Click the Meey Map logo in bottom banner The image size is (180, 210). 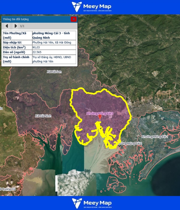point(90,203)
